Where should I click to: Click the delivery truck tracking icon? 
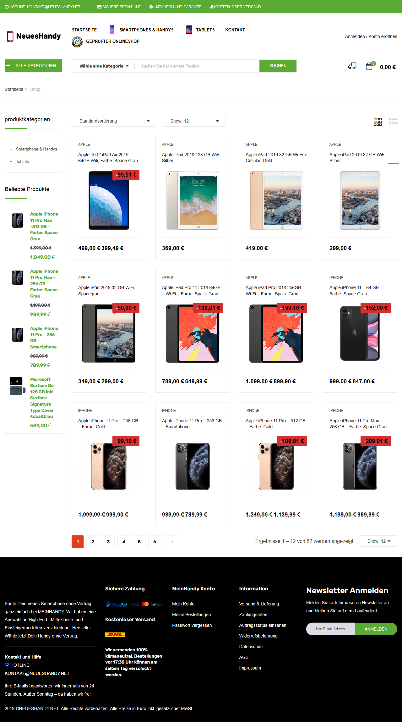pos(352,66)
